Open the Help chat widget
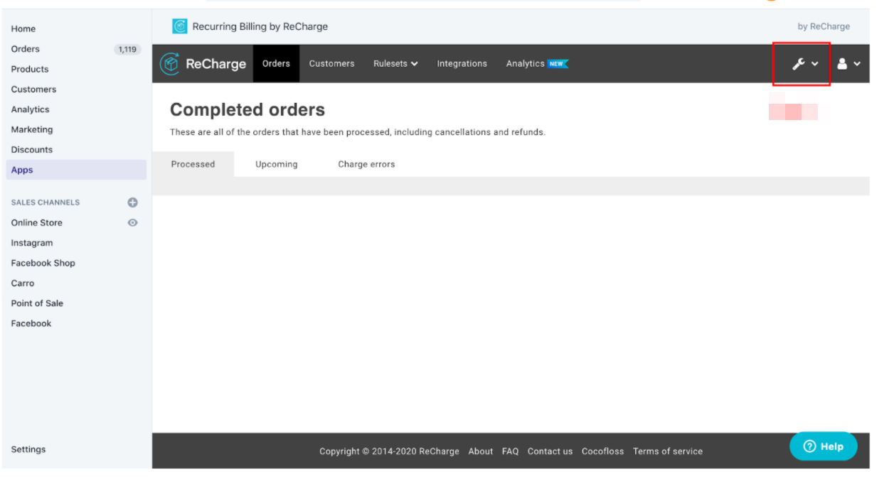884x481 pixels. click(x=823, y=446)
